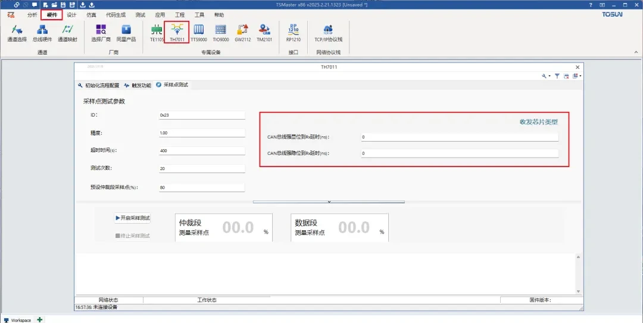Click the 总线硬件 bus hardware icon

click(42, 32)
